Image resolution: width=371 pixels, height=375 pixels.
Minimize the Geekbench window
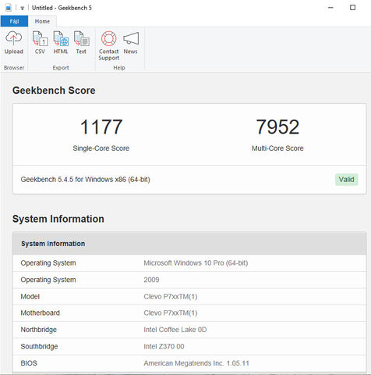pos(330,8)
